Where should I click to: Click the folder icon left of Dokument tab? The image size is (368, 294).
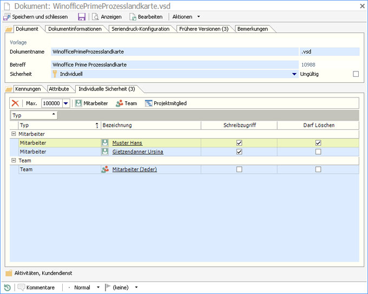(x=9, y=29)
